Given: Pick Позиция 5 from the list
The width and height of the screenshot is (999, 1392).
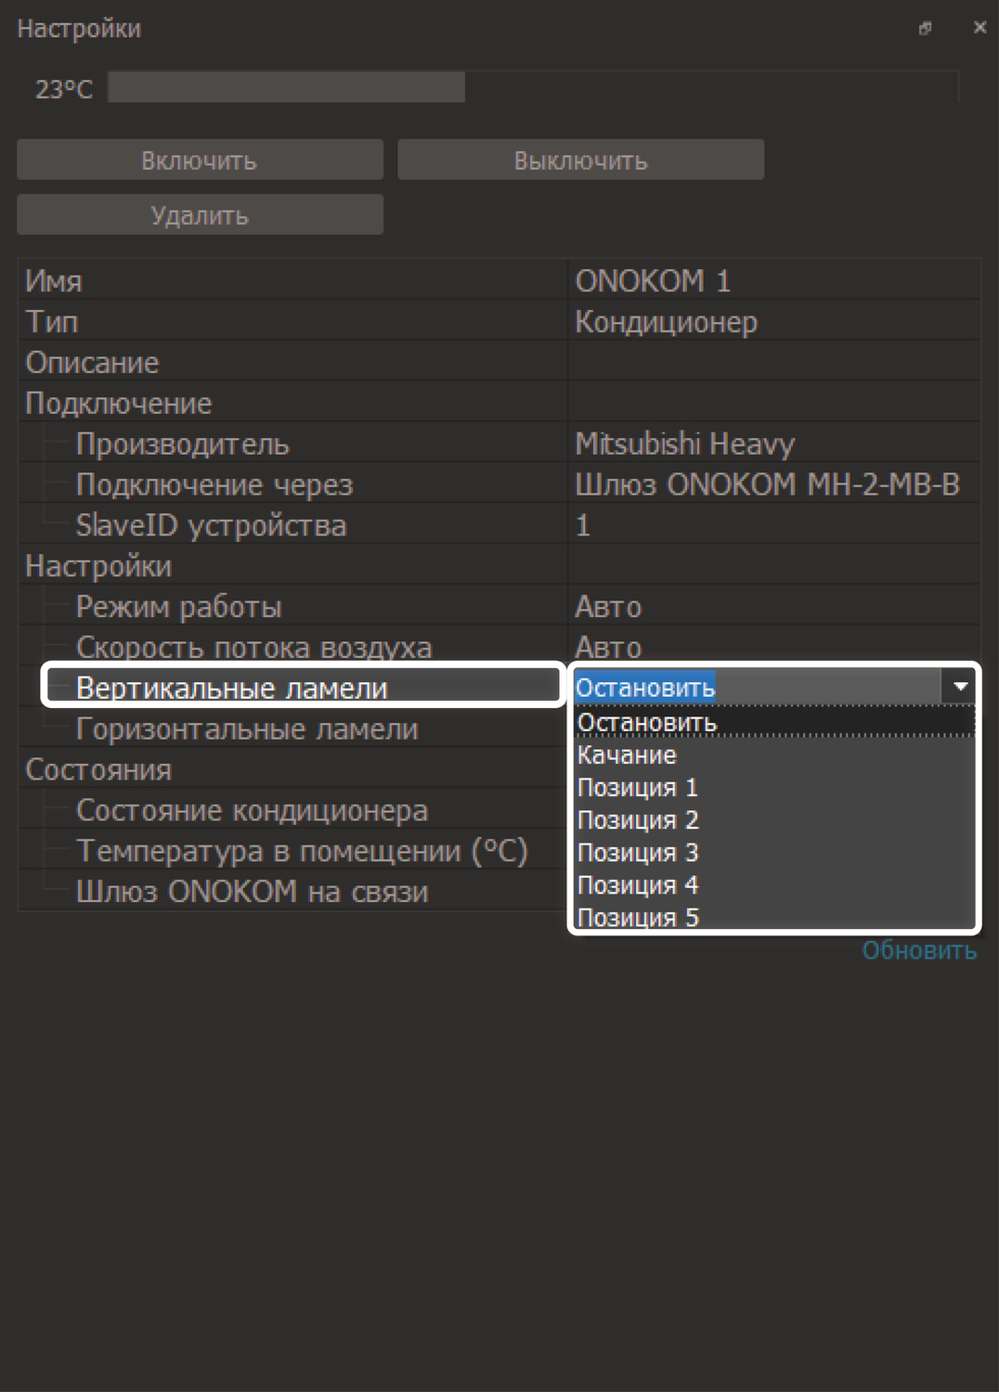Looking at the screenshot, I should tap(637, 917).
